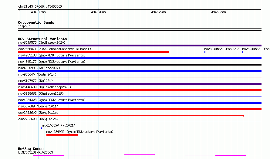Select the red nsv4284955 variant bar
The width and height of the screenshot is (270, 159).
tap(62, 135)
